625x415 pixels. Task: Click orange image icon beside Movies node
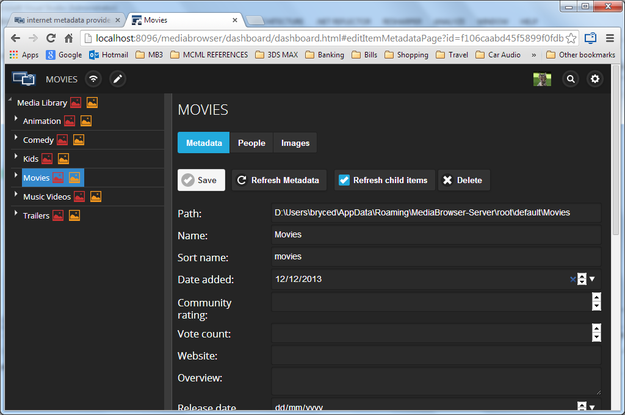(74, 178)
